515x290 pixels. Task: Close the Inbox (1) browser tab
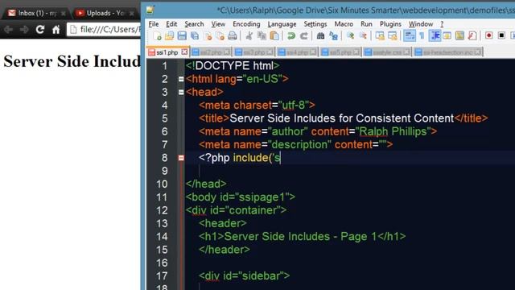(63, 14)
